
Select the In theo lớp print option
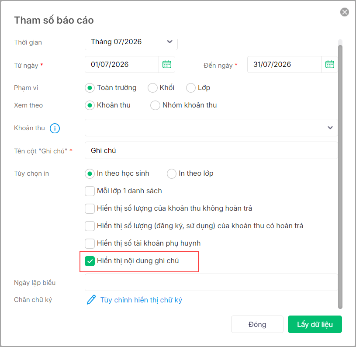point(172,173)
